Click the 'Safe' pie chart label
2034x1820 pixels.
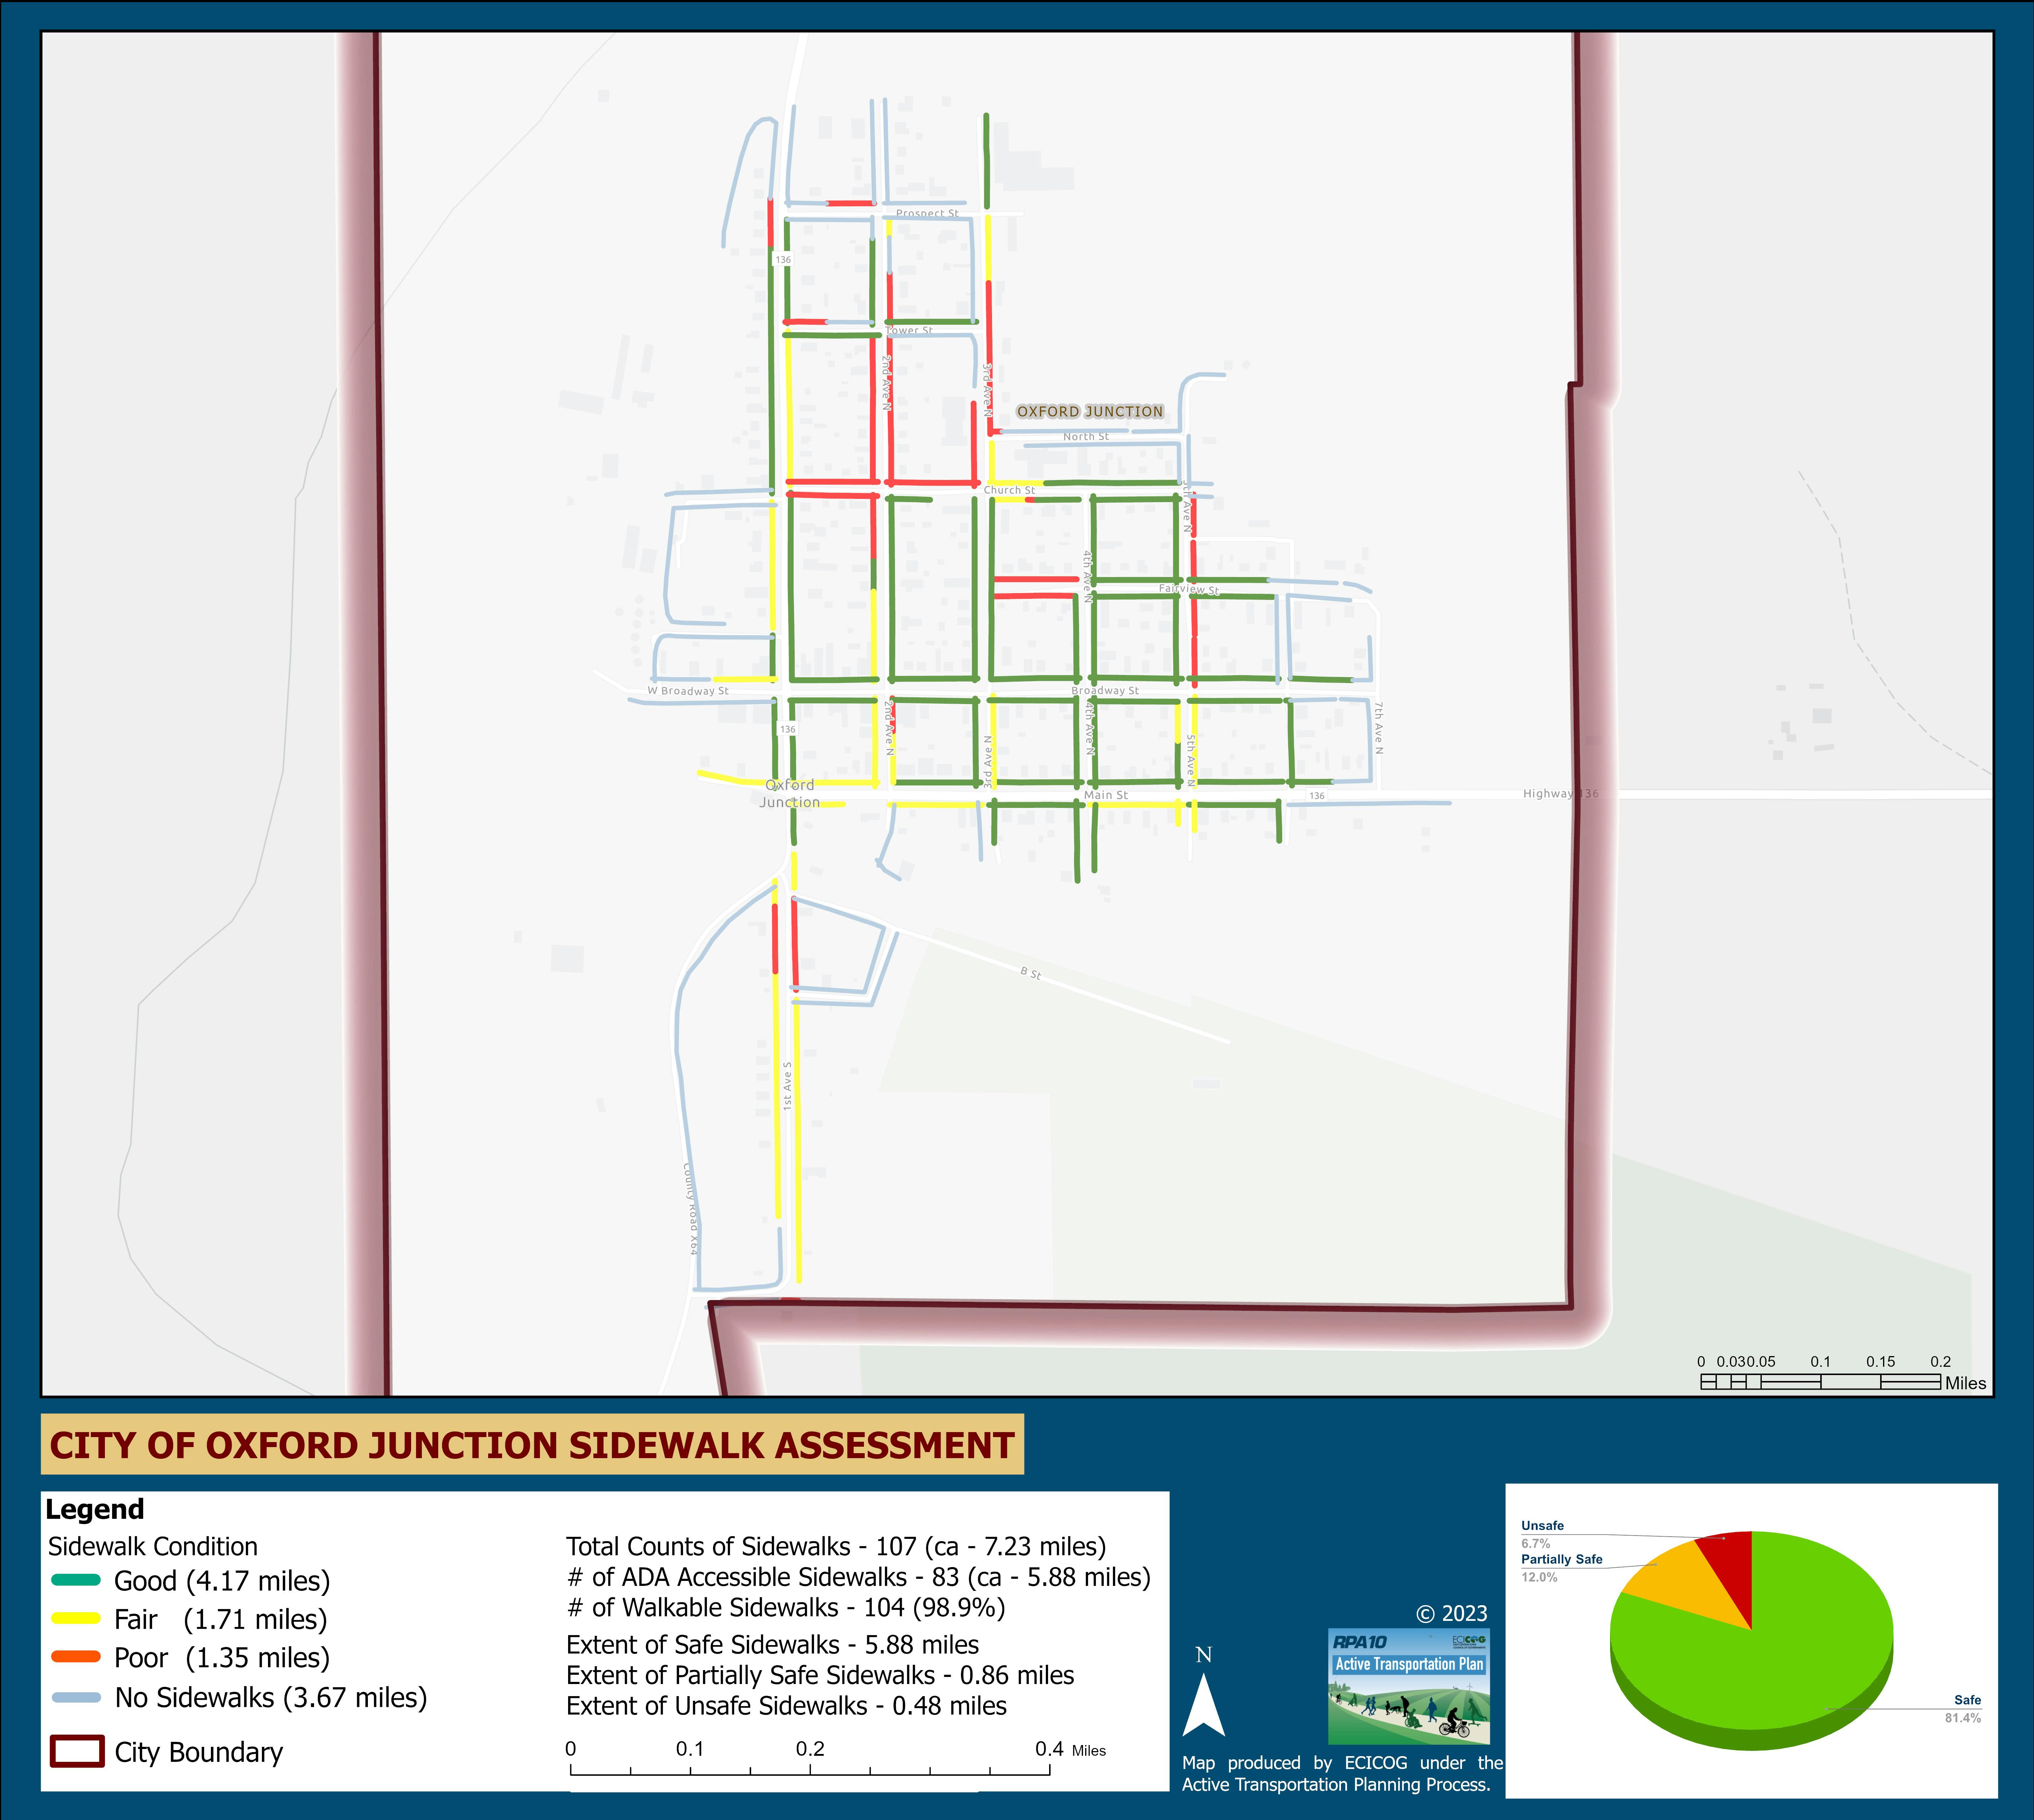click(x=1967, y=1700)
